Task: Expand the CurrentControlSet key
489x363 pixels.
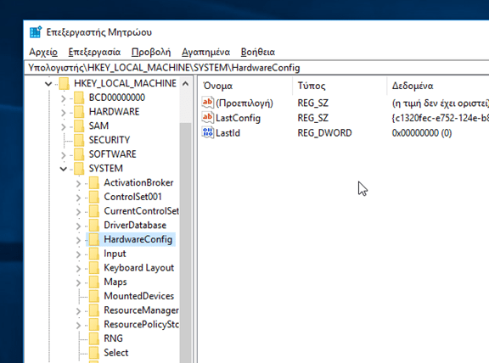Action: pos(78,211)
